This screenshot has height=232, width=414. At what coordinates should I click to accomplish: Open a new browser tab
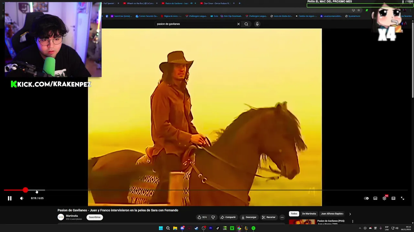[239, 3]
